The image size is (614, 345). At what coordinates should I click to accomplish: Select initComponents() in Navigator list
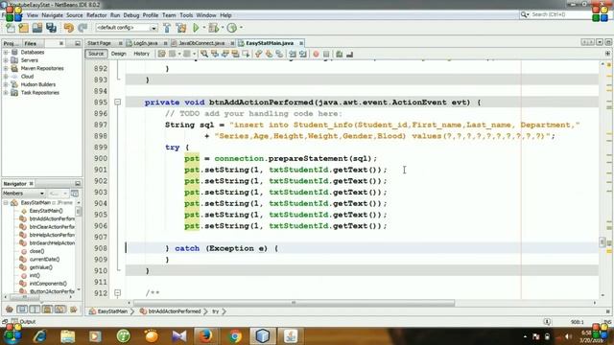pyautogui.click(x=48, y=284)
